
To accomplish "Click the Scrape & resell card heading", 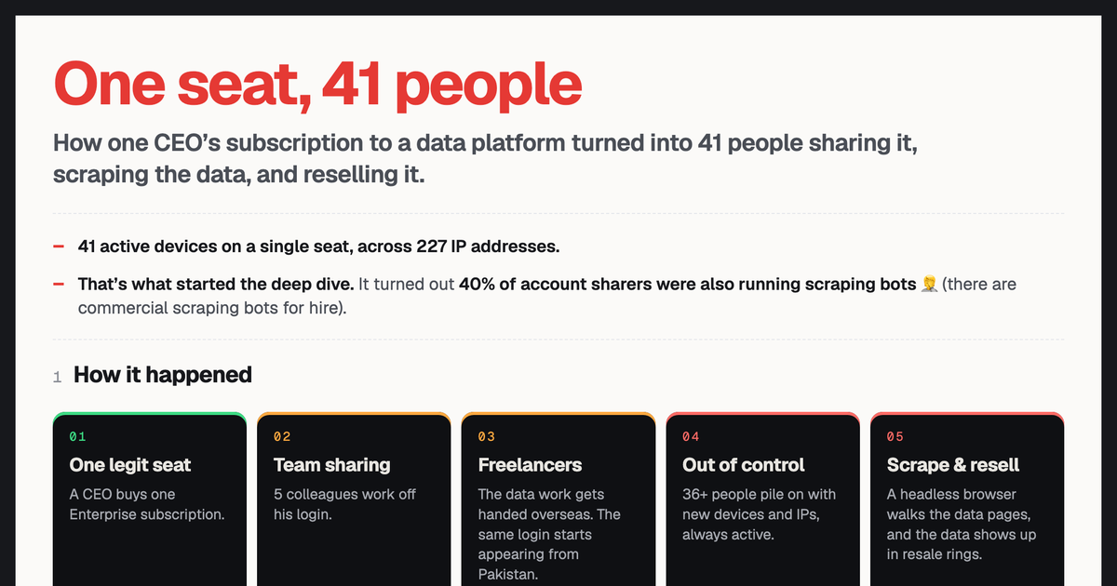I will point(953,464).
